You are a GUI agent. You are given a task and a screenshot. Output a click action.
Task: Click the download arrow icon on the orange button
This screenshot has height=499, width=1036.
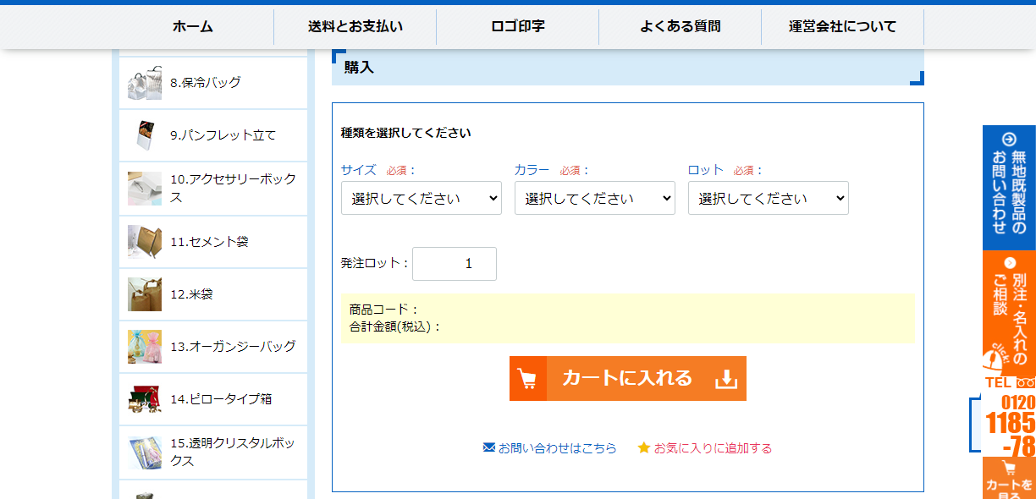coord(727,378)
